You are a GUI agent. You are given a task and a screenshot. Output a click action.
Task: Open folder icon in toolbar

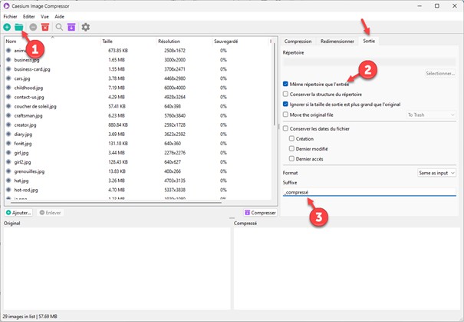point(19,27)
